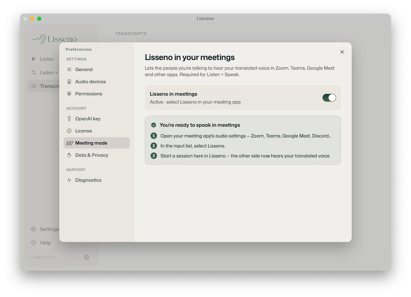
Task: Select Meeting mode in preferences
Action: 97,143
